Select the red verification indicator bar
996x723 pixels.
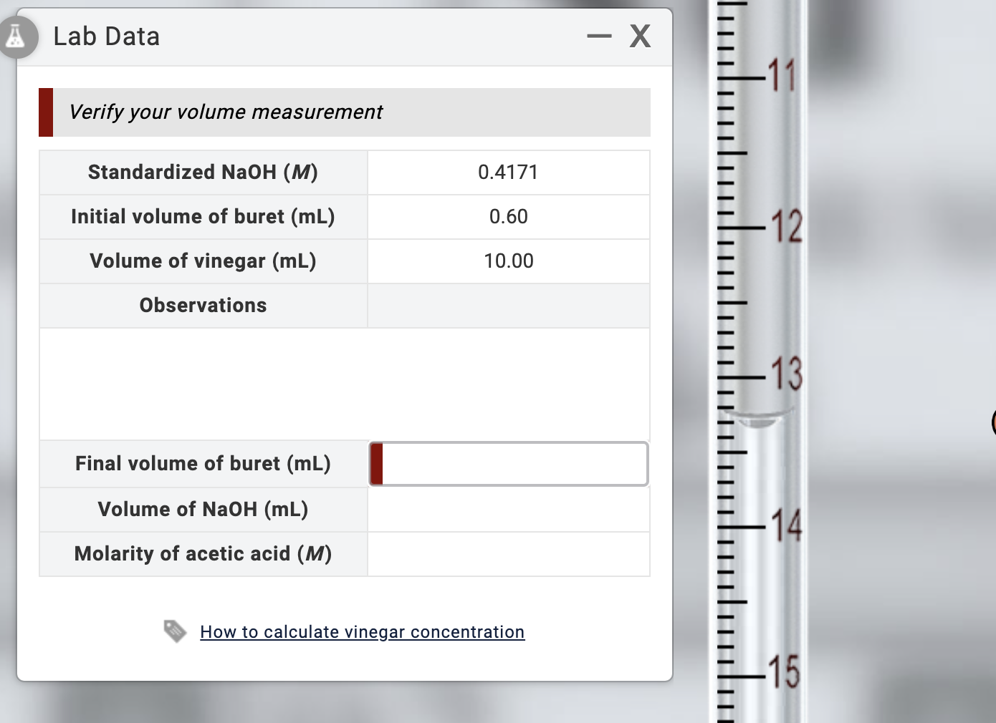45,112
